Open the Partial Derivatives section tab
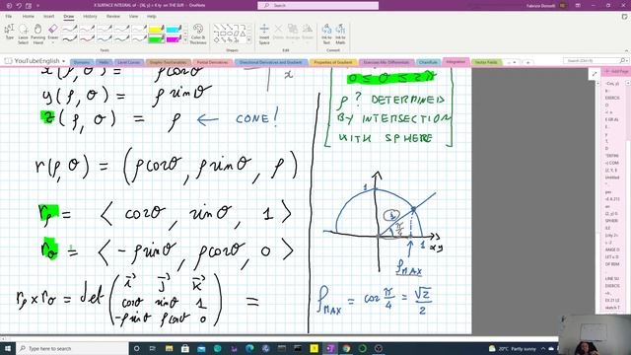 213,62
